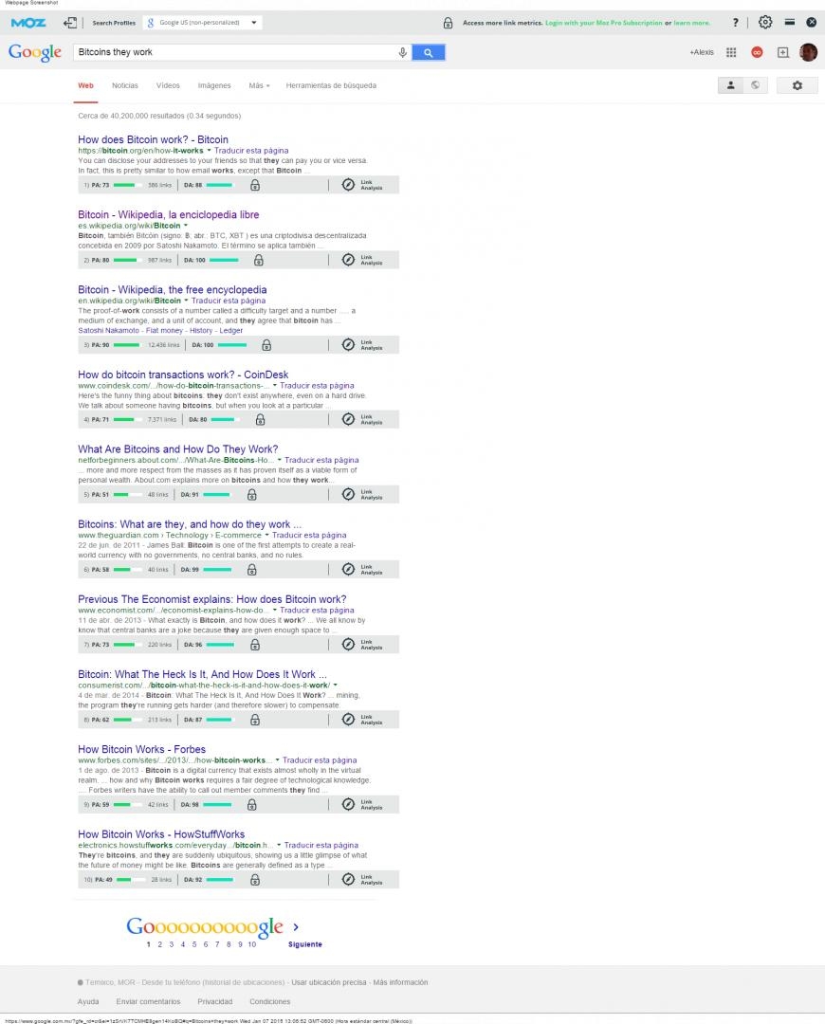825x1024 pixels.
Task: Click lock icon in about.com Moz bar
Action: point(251,495)
